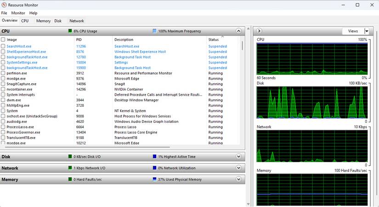379x207 pixels.
Task: Click the blue Used Physical Memory indicator
Action: point(154,179)
